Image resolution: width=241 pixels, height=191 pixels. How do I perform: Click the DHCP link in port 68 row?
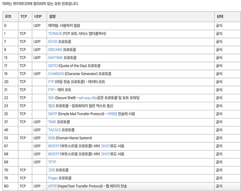106,154
